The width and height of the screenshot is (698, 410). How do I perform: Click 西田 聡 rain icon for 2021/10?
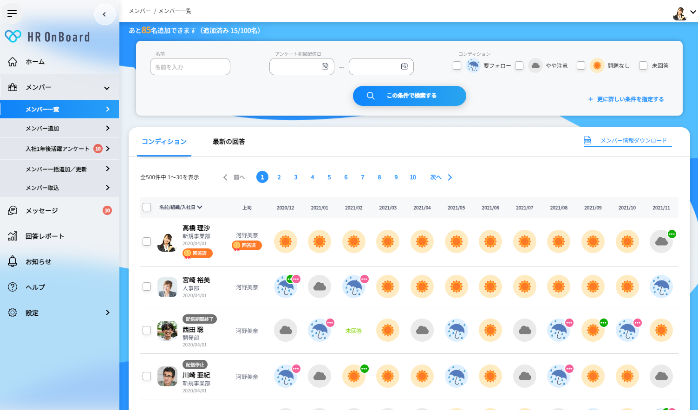627,330
